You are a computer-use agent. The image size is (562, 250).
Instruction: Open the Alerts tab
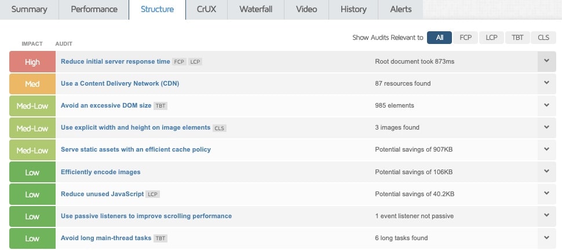401,9
